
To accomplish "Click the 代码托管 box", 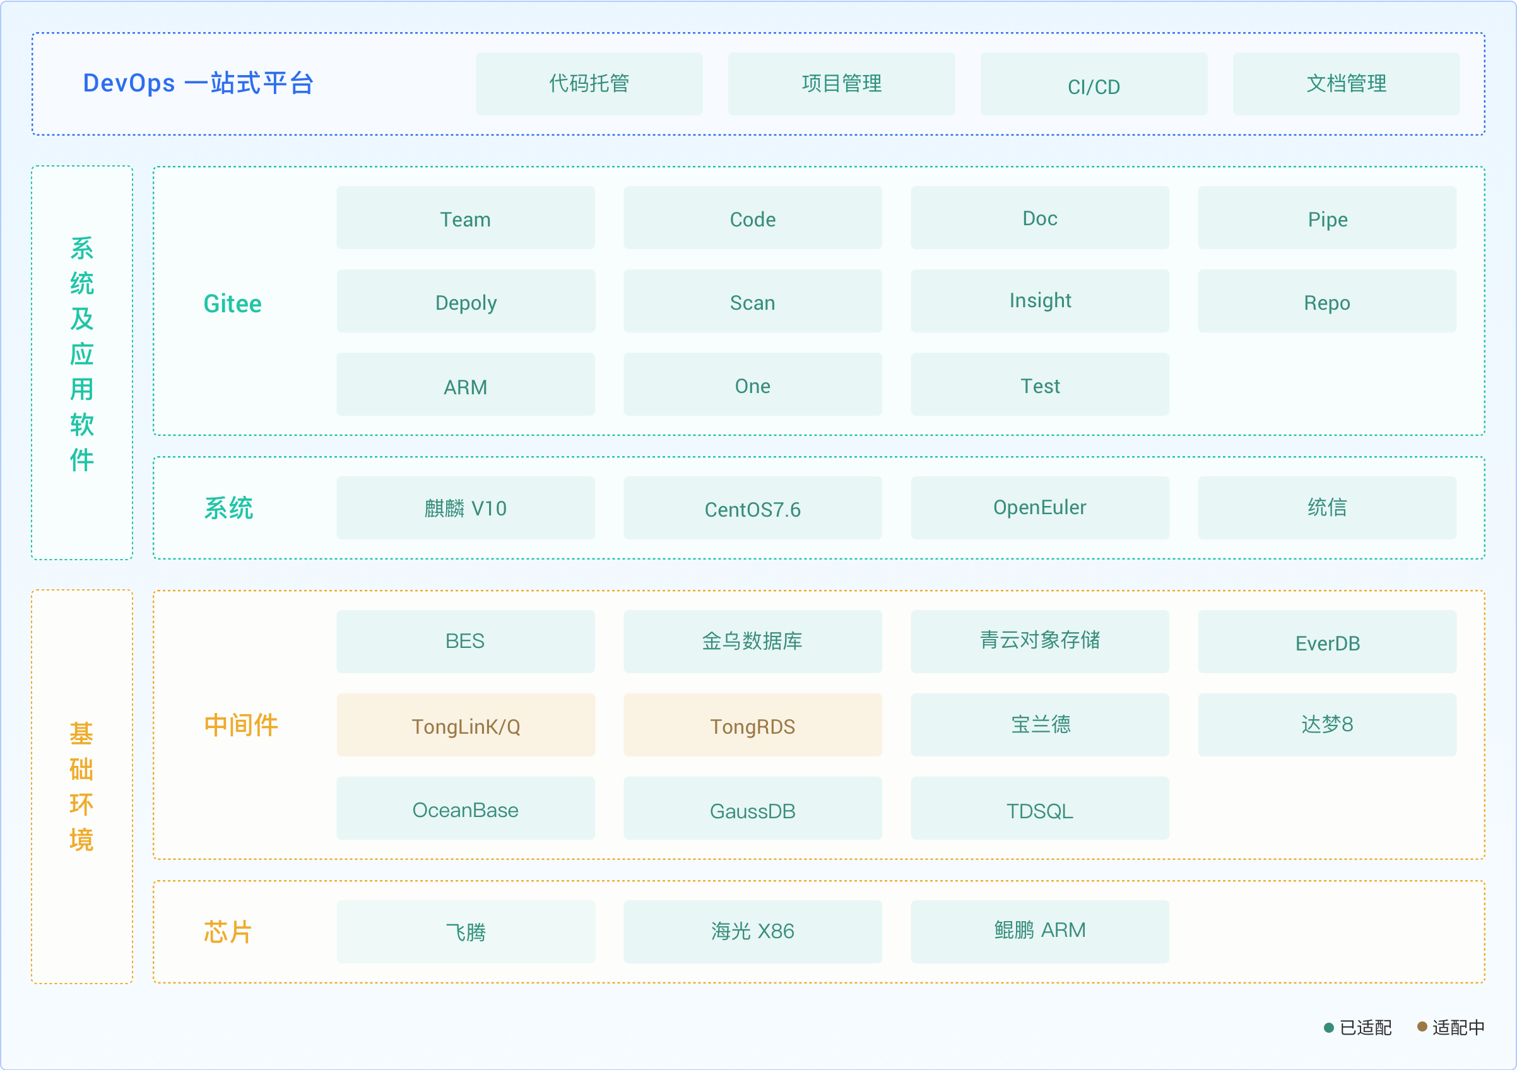I will [x=589, y=84].
